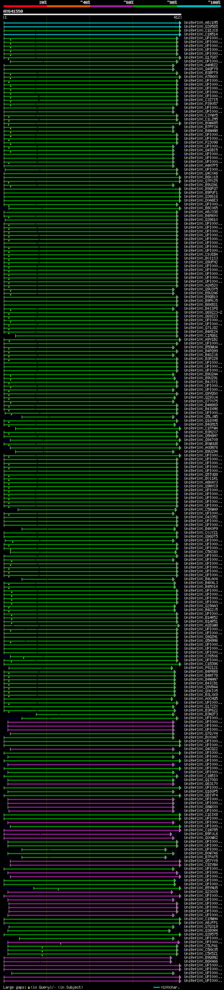Screen dimensions: 224x990
Task: Select the UniRef100_B5DWU4 label
Action: (x=201, y=347)
